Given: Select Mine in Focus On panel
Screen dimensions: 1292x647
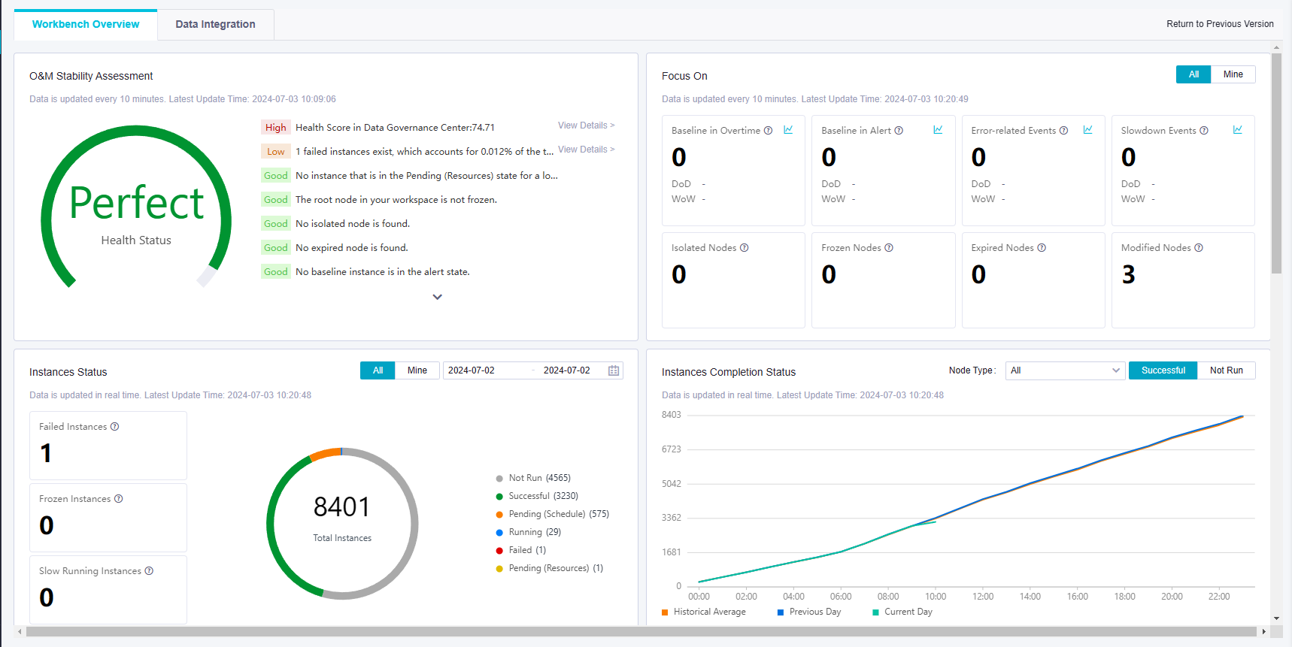Looking at the screenshot, I should point(1233,74).
